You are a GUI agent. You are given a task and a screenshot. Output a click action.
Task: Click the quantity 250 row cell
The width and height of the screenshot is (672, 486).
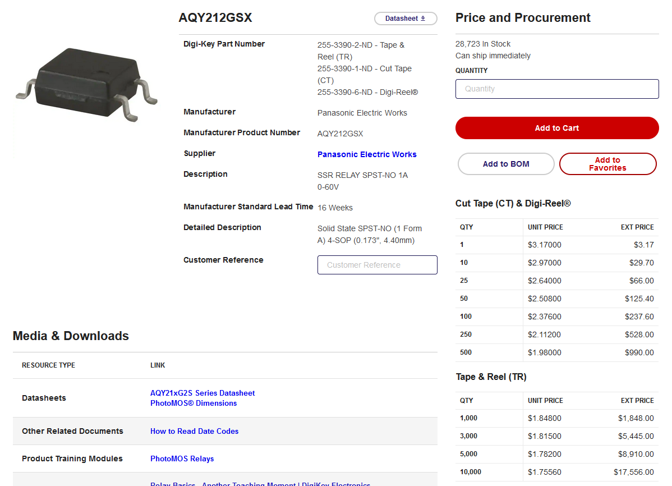(466, 334)
